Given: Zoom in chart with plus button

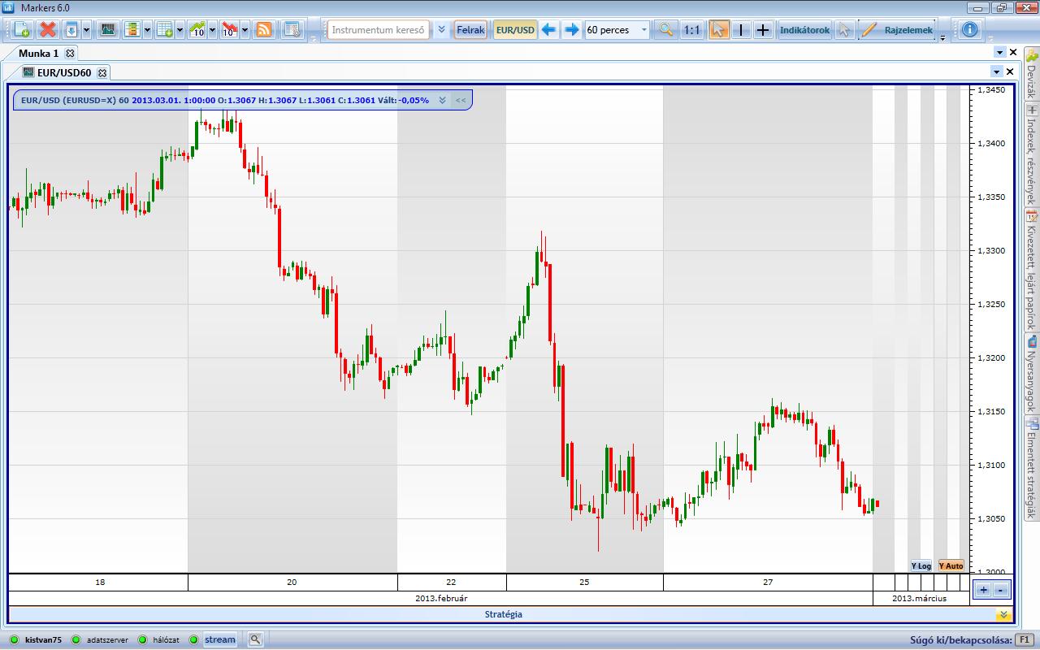Looking at the screenshot, I should coord(983,591).
